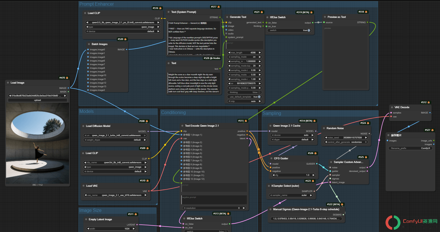The height and width of the screenshot is (232, 440).
Task: Open sampling_mode combo in Generate Text
Action: click(x=244, y=57)
